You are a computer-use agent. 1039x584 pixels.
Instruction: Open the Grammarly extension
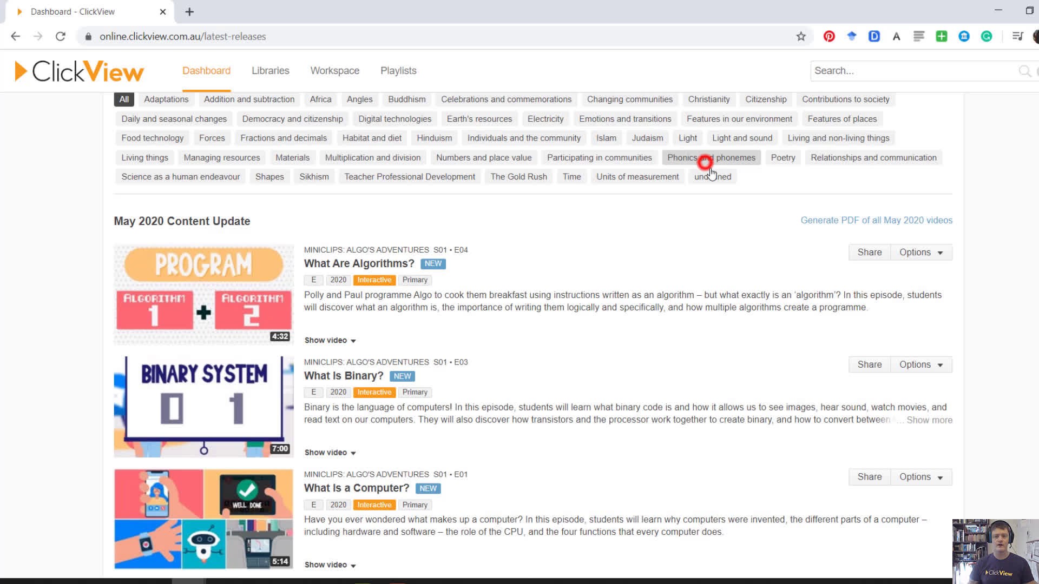[987, 36]
